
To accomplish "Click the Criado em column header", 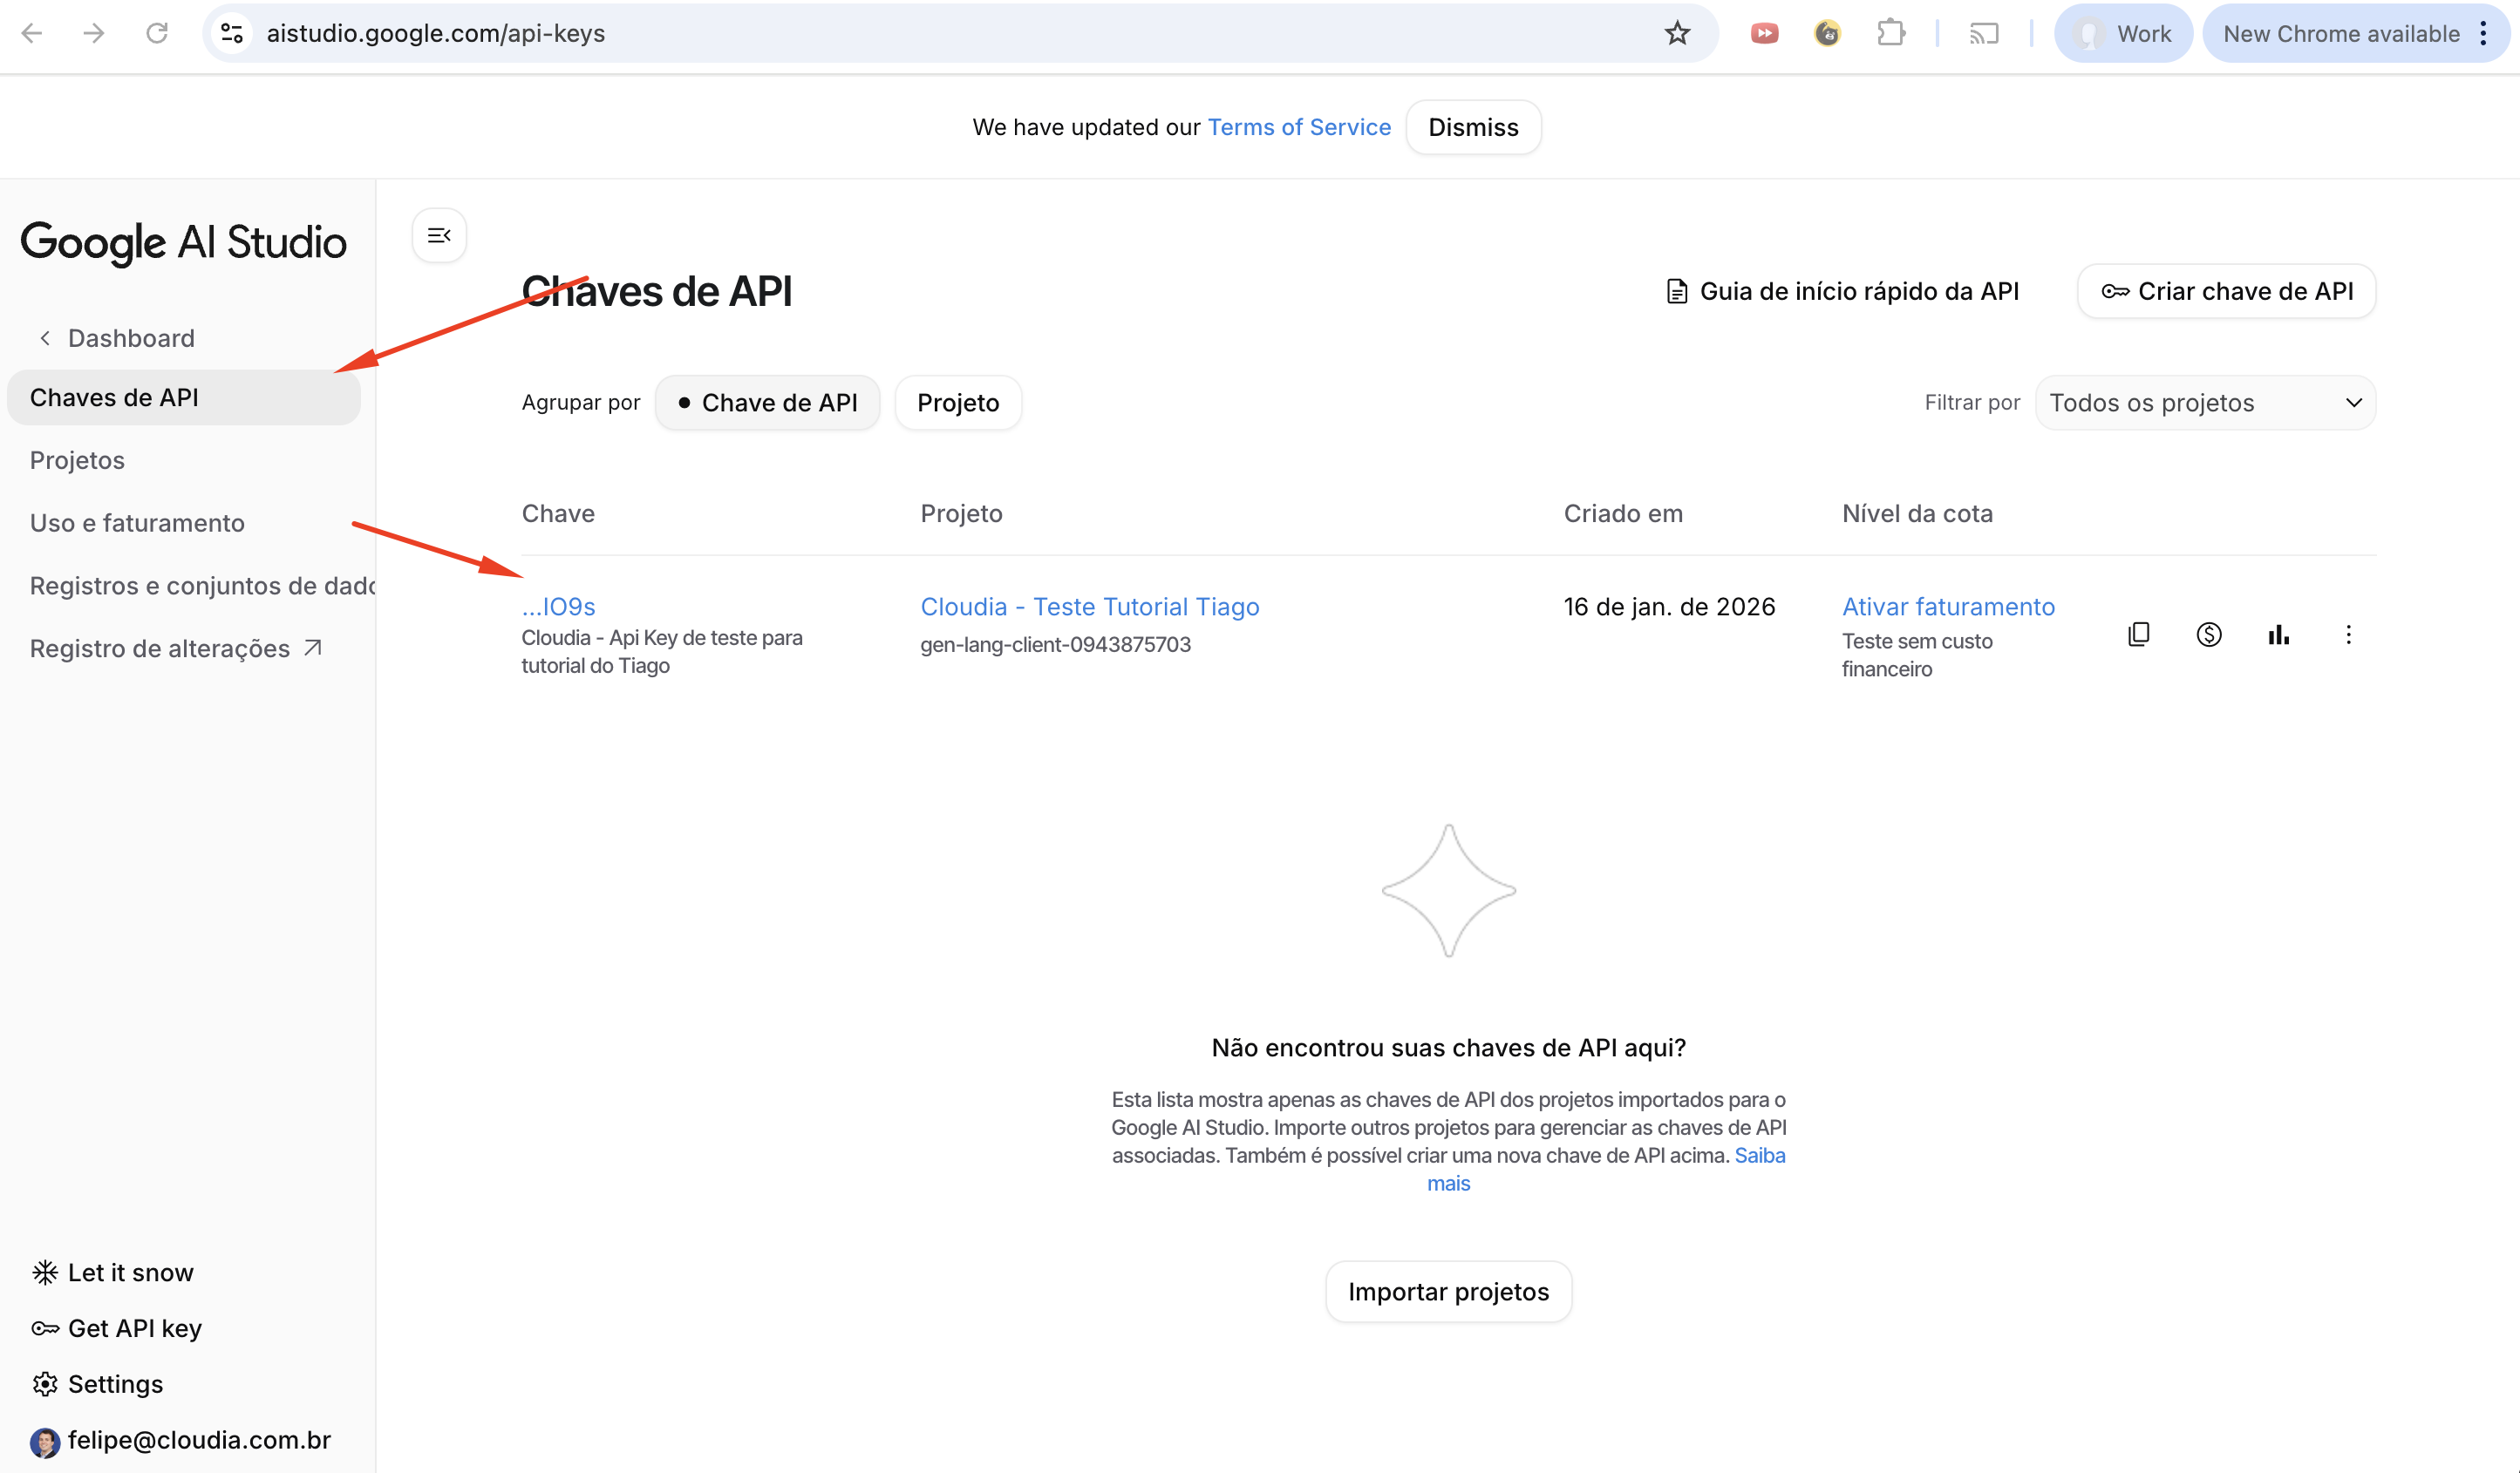I will point(1623,512).
